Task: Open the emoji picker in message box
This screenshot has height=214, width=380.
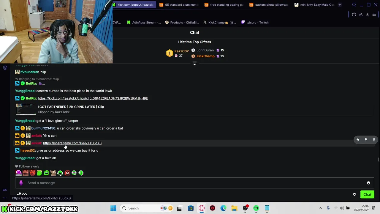Action: click(x=368, y=183)
